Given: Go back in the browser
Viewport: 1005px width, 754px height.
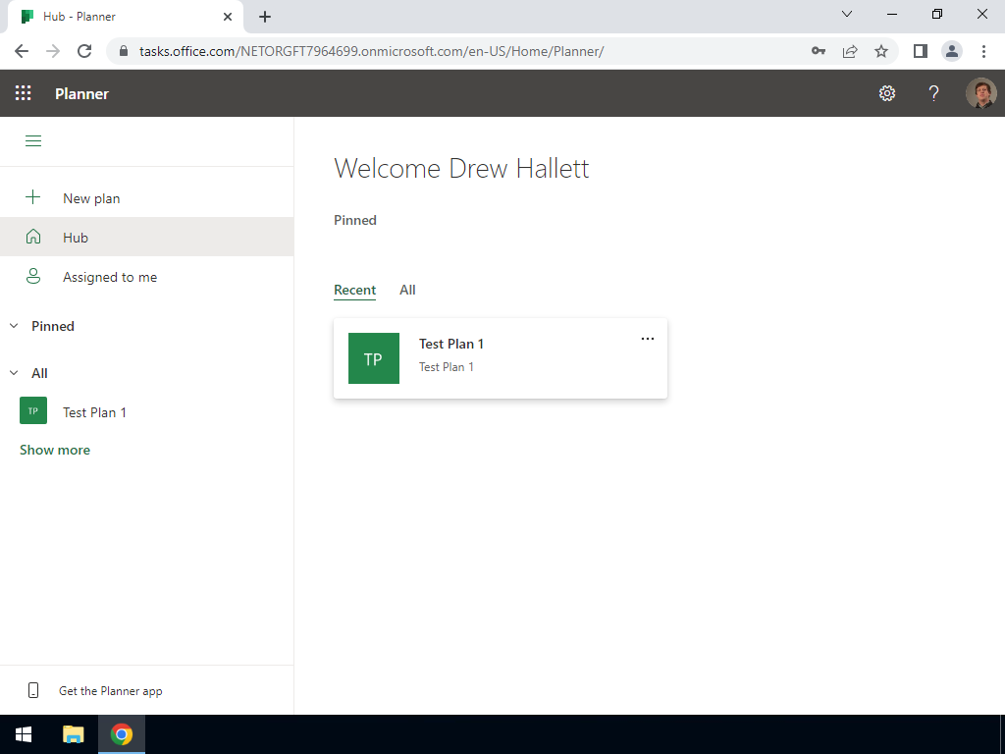Looking at the screenshot, I should (22, 51).
